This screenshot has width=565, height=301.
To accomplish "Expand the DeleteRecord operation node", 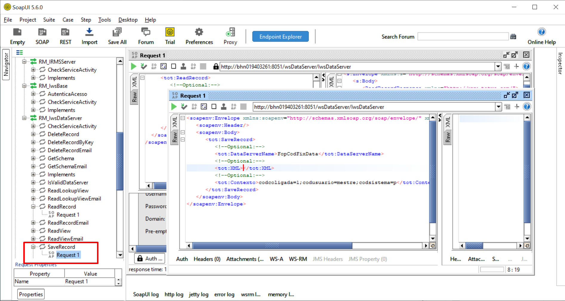I will [x=33, y=134].
